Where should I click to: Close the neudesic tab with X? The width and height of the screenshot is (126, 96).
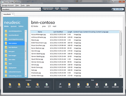click(13, 14)
